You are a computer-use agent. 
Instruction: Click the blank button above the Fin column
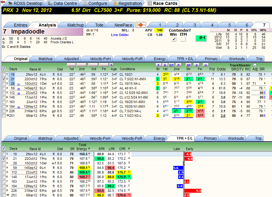coord(104,65)
